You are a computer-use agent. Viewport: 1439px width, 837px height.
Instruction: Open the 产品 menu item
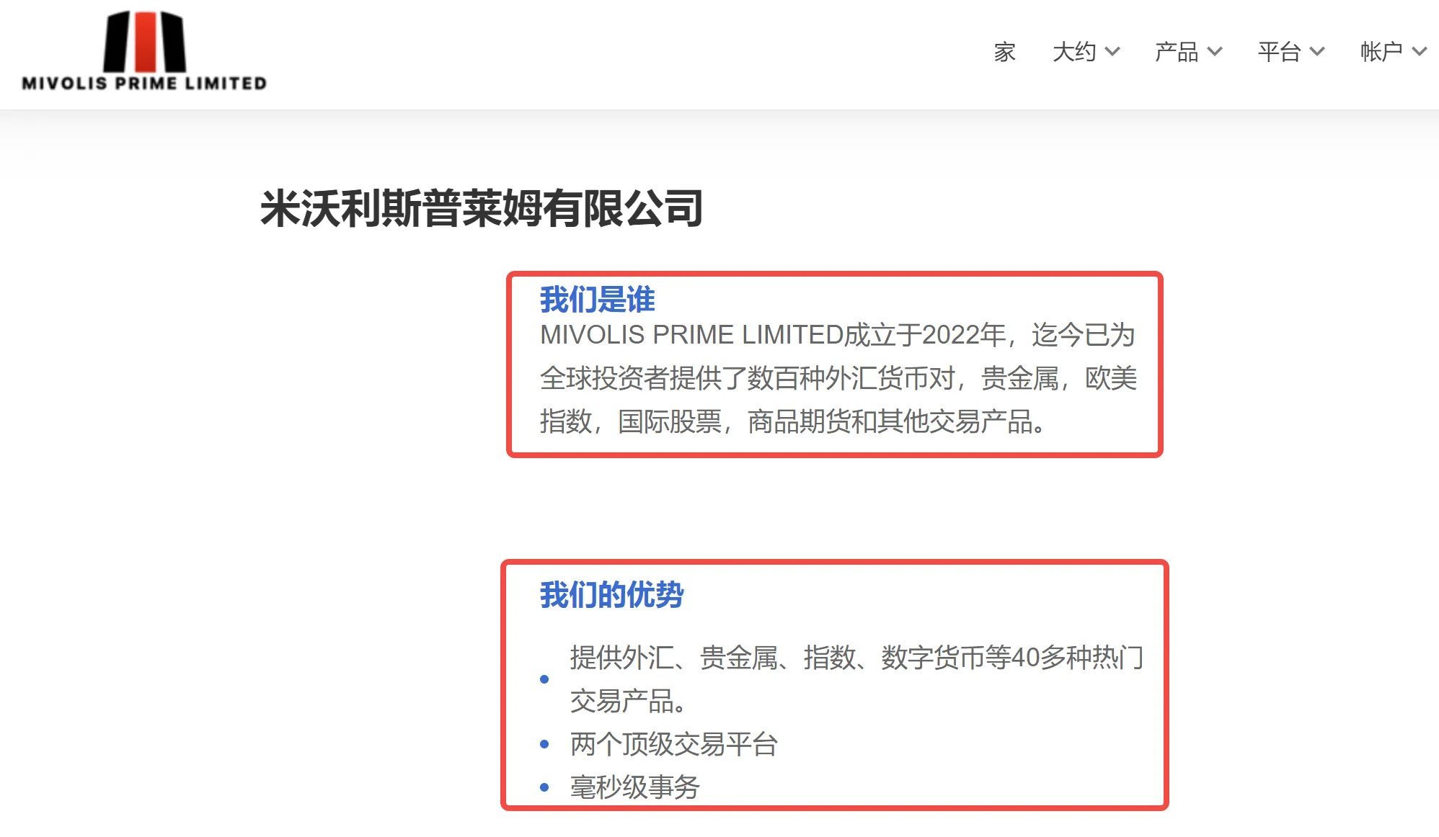click(1177, 52)
